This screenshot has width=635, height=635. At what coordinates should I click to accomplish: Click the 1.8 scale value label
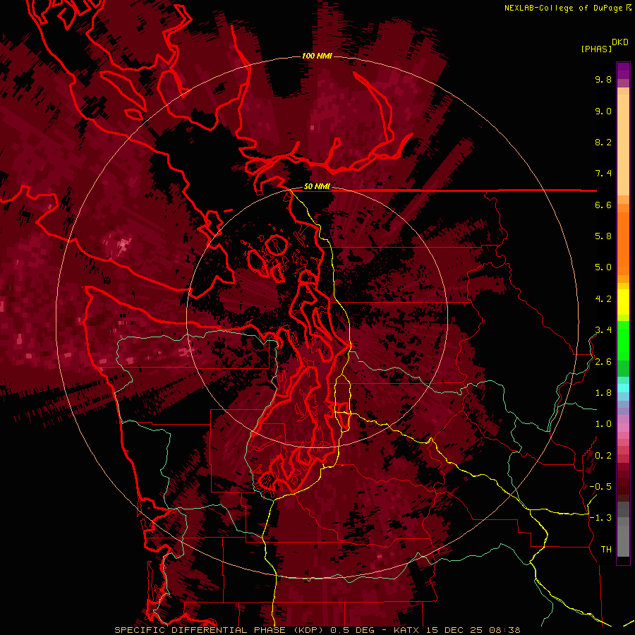603,393
